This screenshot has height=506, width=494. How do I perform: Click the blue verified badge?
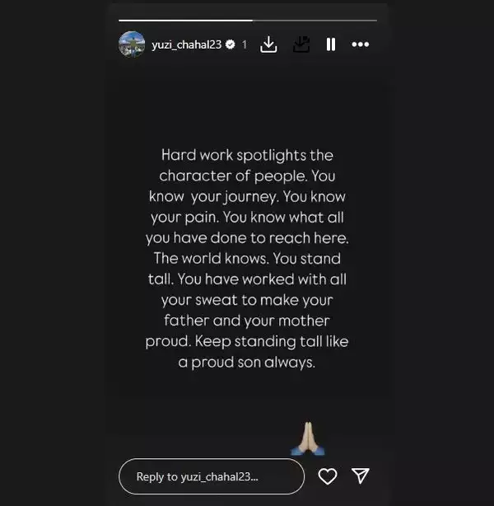231,45
